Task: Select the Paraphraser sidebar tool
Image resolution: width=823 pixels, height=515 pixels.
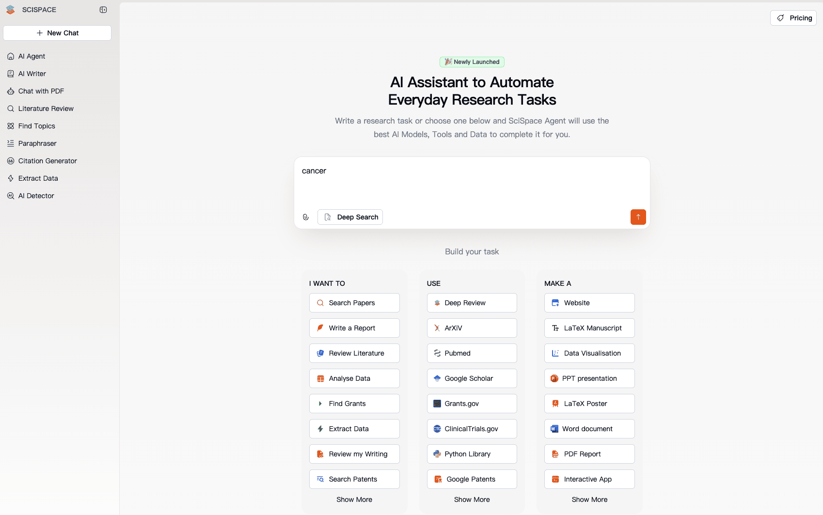Action: coord(37,143)
